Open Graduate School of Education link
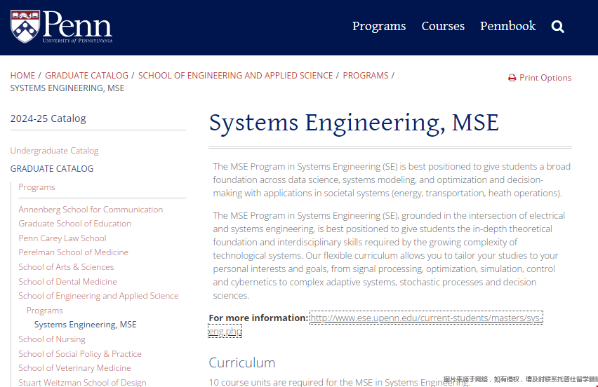This screenshot has width=598, height=387. [x=74, y=224]
